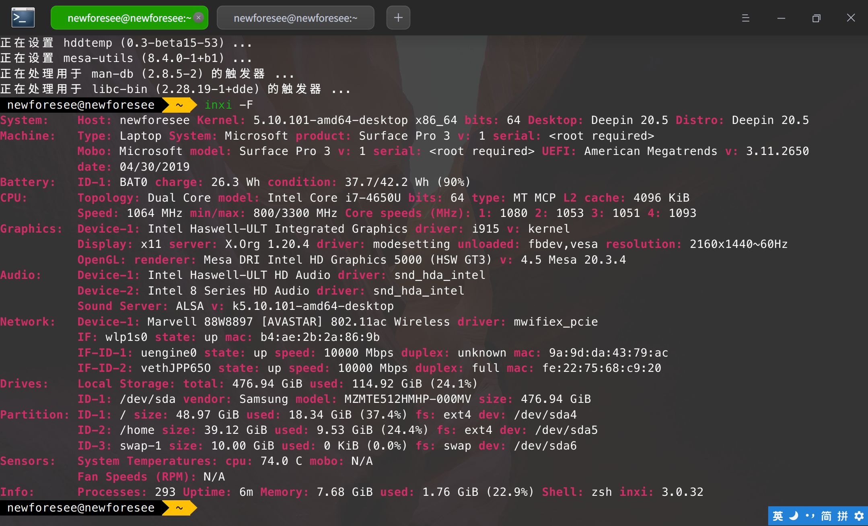Open input method settings gear
Screen dimensions: 868x526
859,516
